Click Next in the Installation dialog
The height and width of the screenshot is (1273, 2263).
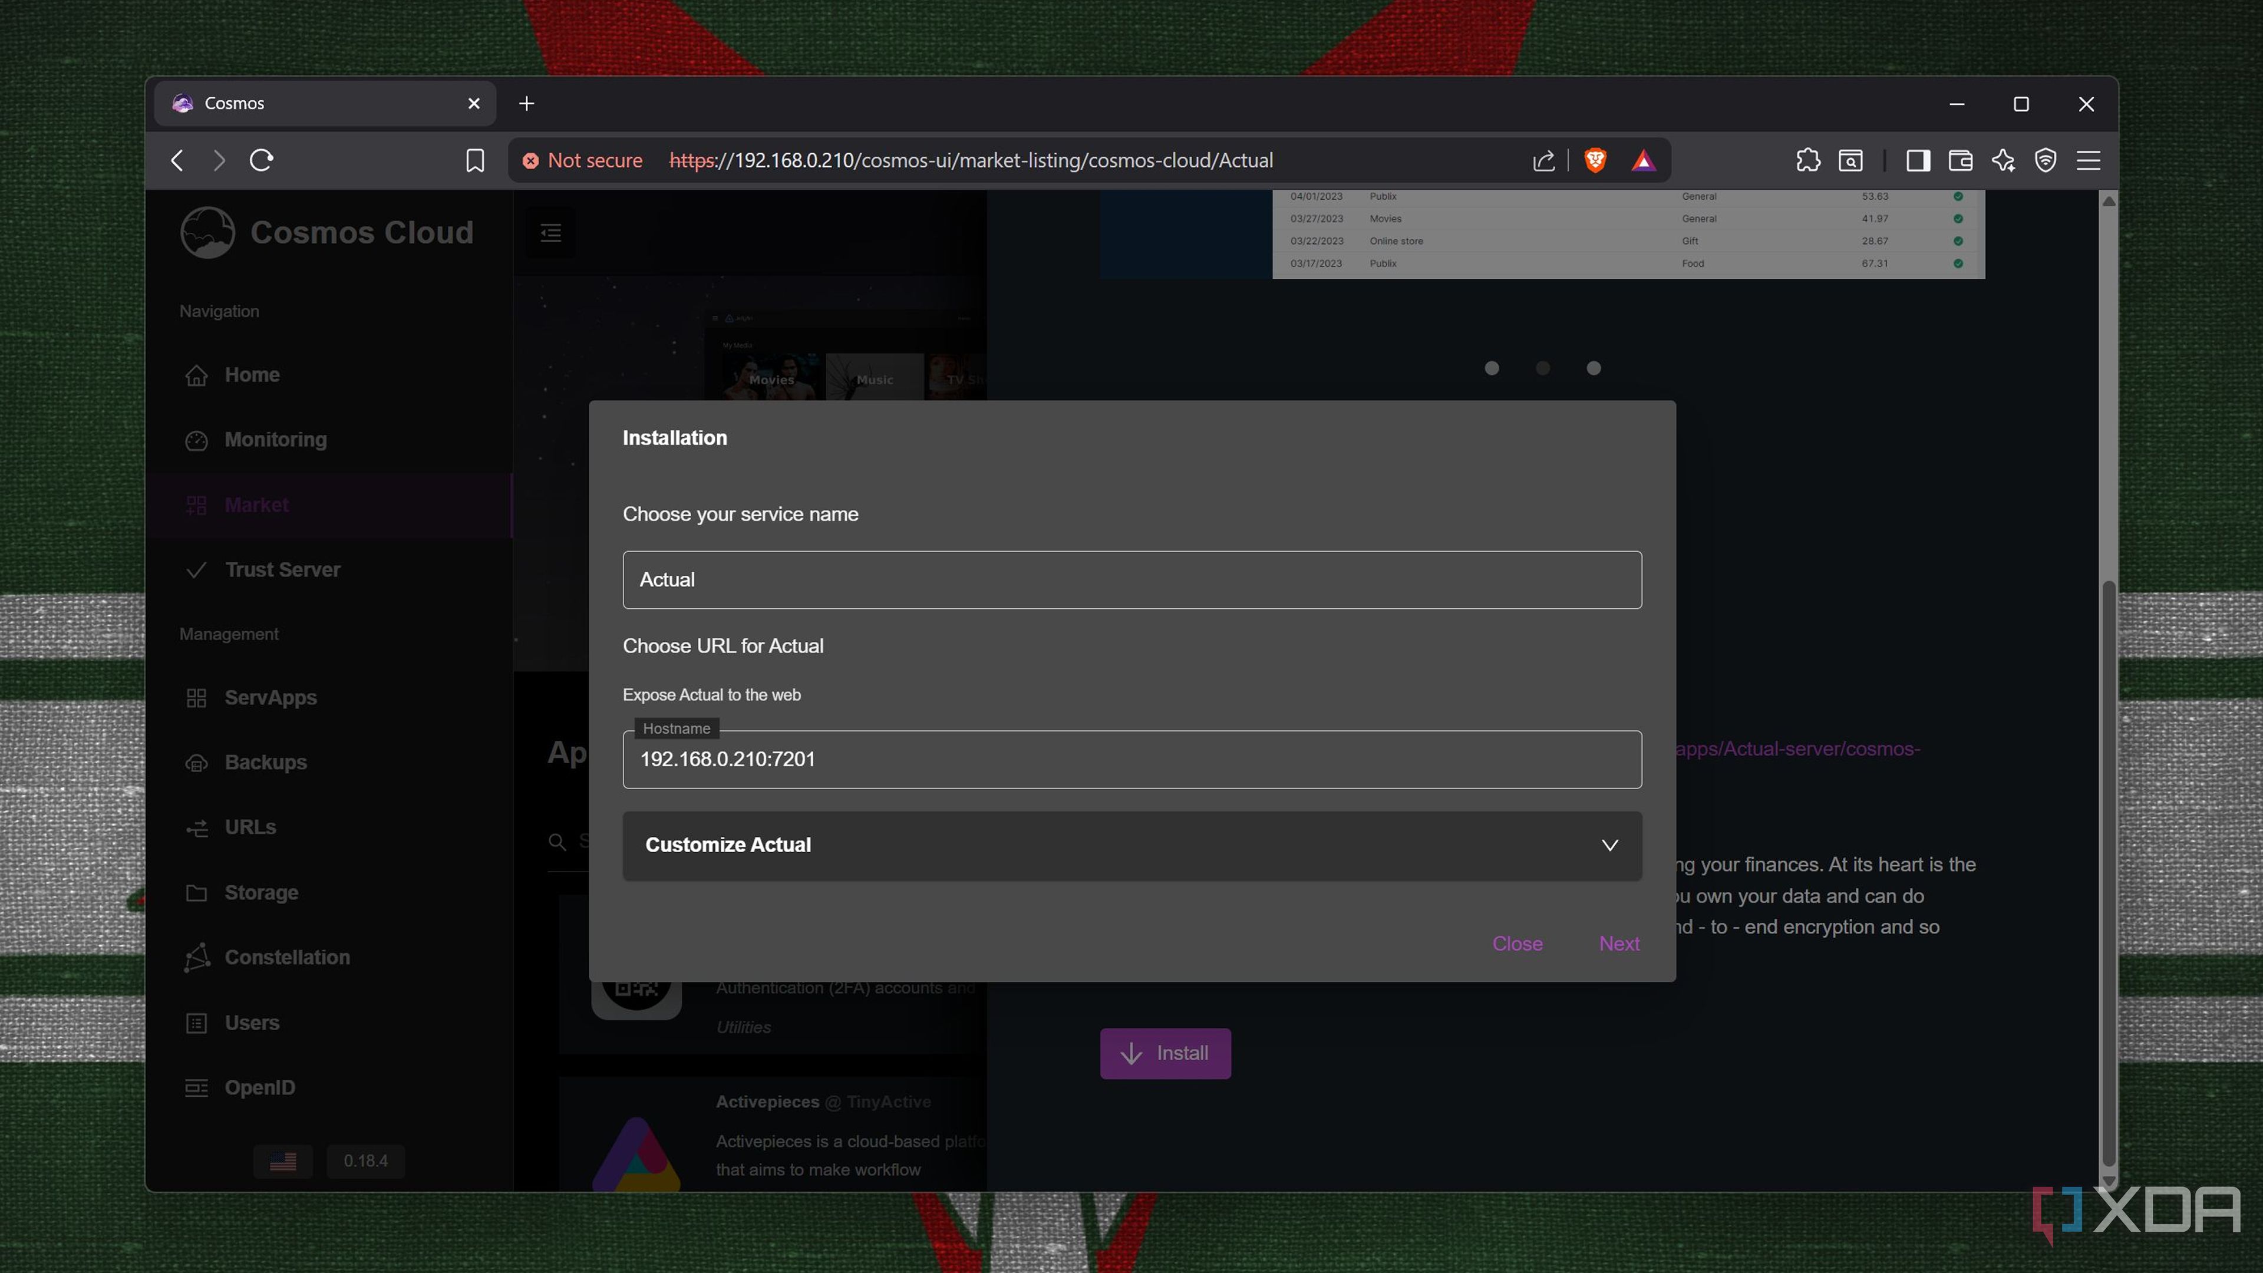[x=1619, y=944]
